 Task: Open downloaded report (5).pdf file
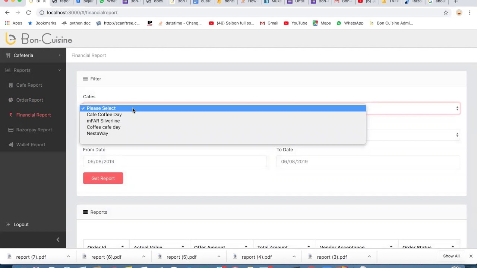click(181, 257)
